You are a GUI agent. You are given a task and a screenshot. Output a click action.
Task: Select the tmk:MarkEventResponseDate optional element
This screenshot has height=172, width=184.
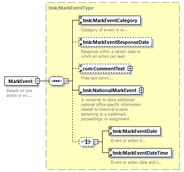(116, 42)
